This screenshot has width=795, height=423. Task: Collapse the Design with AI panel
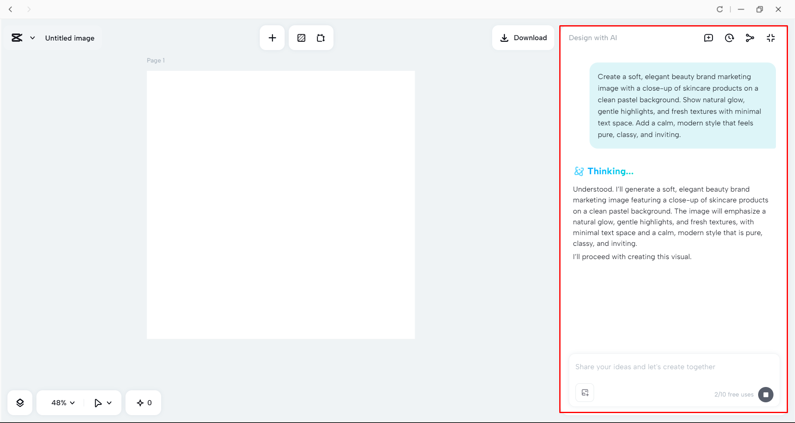[771, 38]
